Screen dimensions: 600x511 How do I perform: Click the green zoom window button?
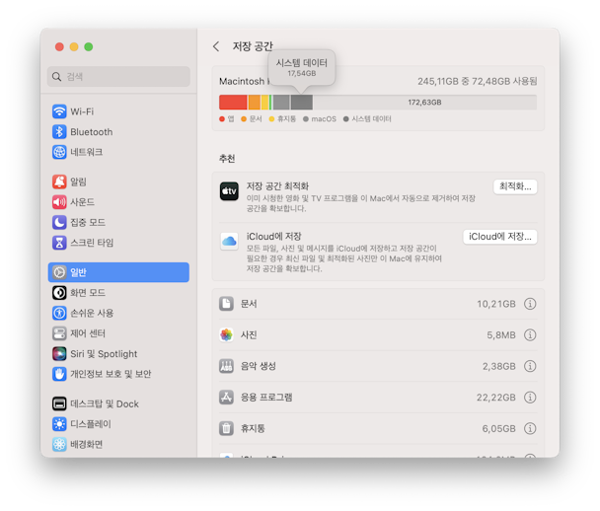tap(89, 46)
